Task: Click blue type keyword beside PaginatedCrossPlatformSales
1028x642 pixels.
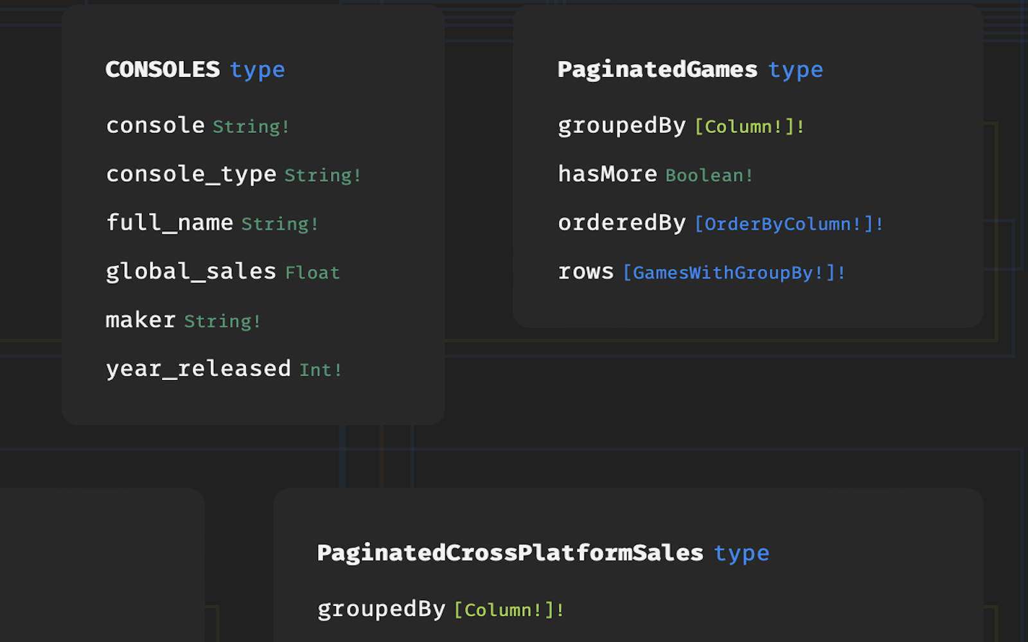Action: coord(741,553)
